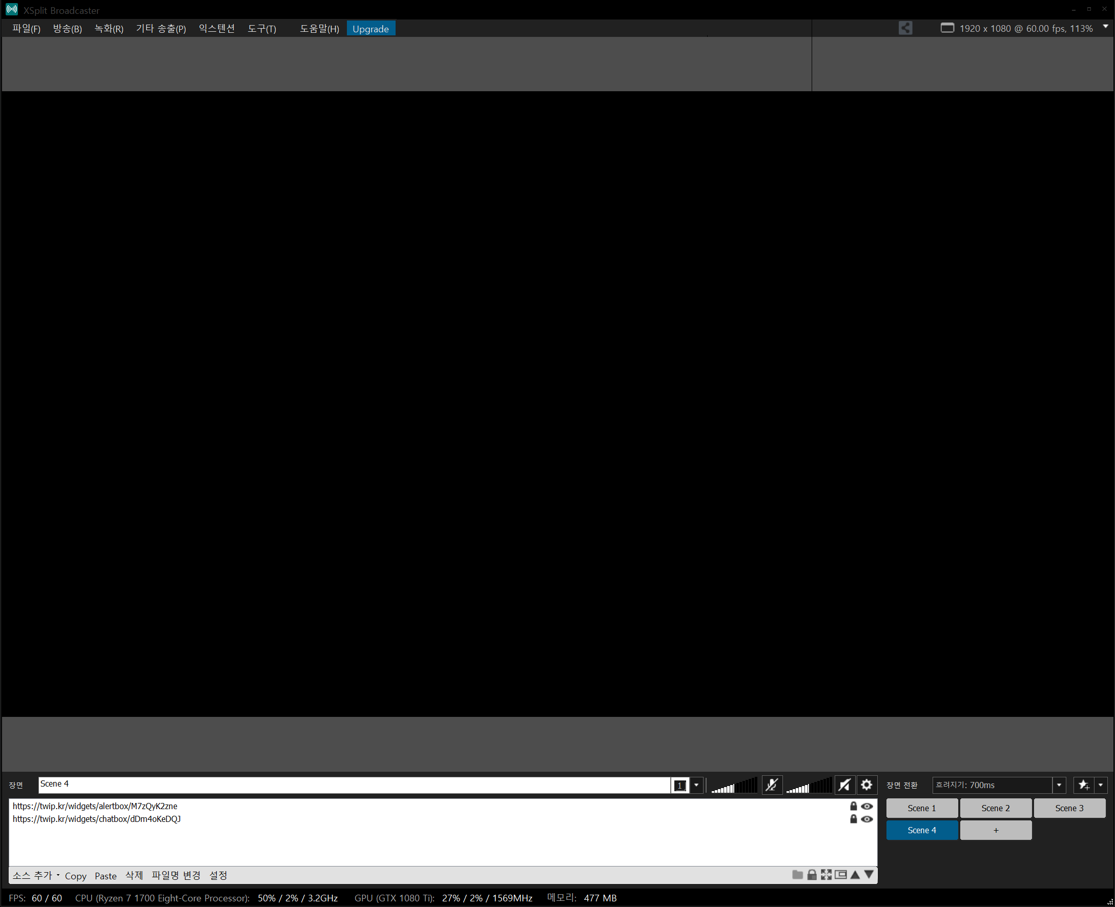The height and width of the screenshot is (907, 1115).
Task: Hide the alertbox source via eye icon
Action: pyautogui.click(x=867, y=806)
